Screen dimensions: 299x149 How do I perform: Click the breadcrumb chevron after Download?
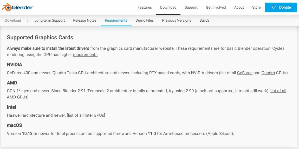click(x=28, y=20)
